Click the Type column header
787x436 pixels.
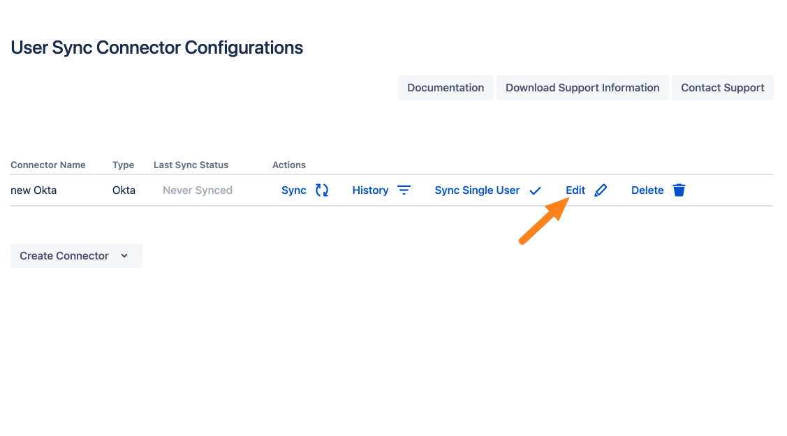123,165
